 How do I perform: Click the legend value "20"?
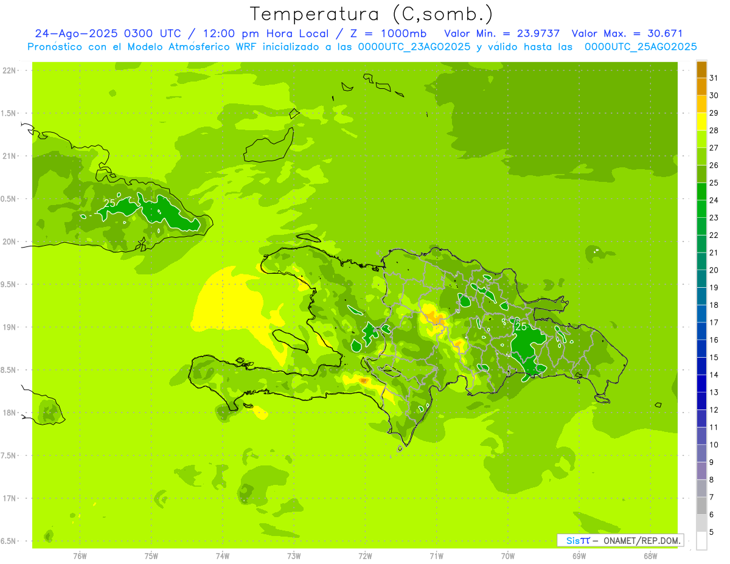[714, 270]
